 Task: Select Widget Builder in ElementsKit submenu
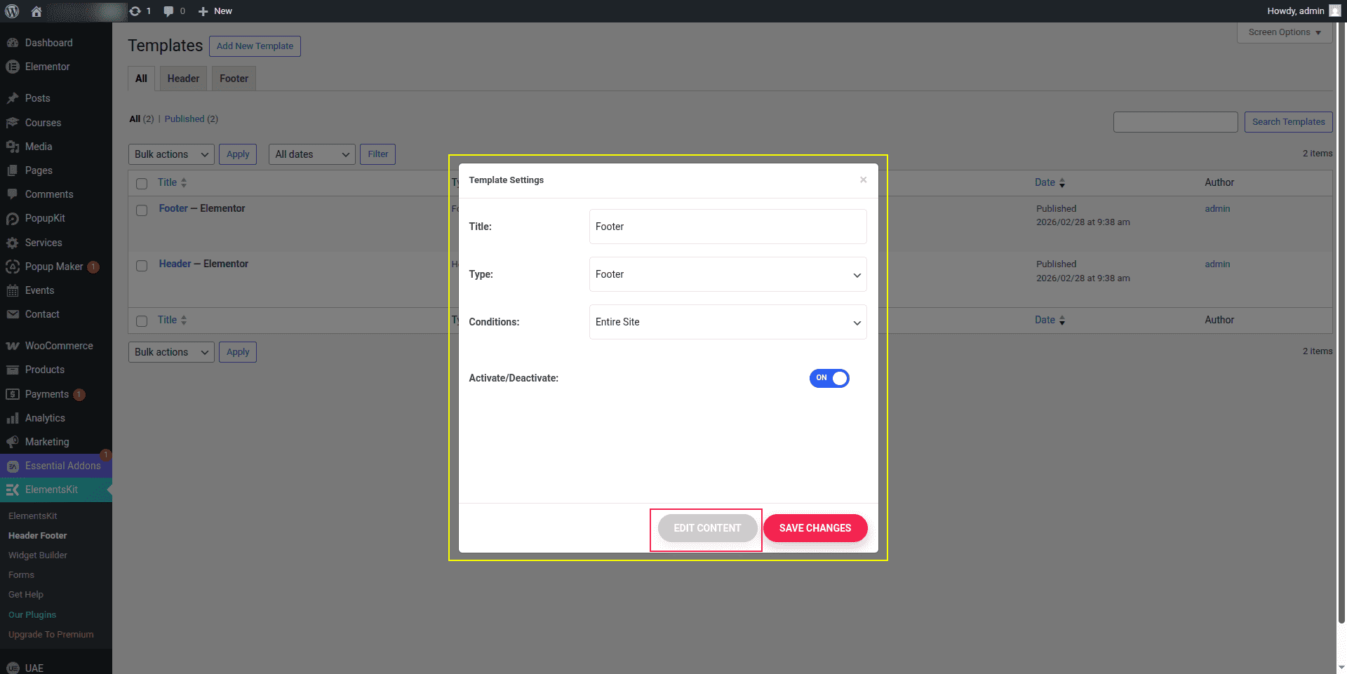pos(38,555)
